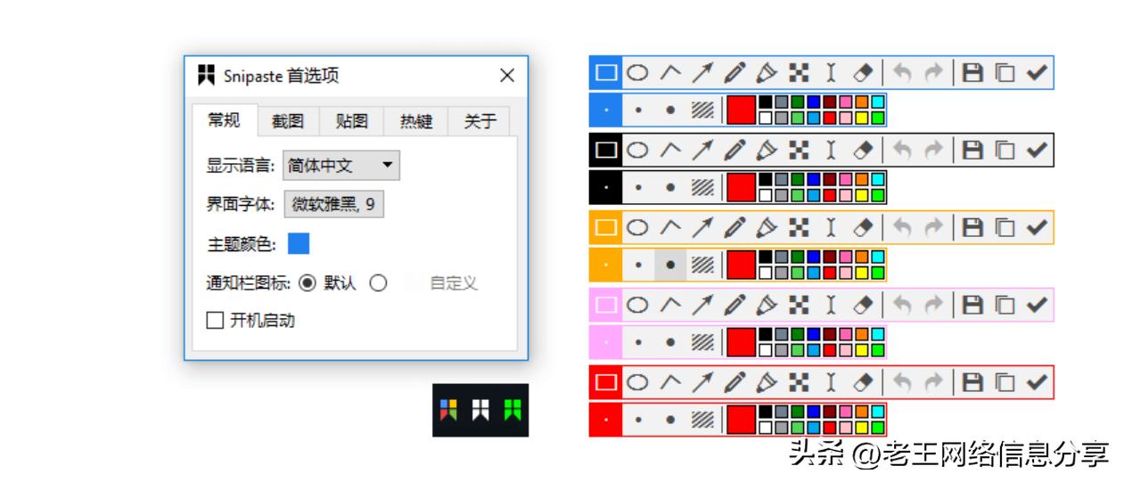Select the 默认 radio button
The height and width of the screenshot is (482, 1124).
click(308, 283)
